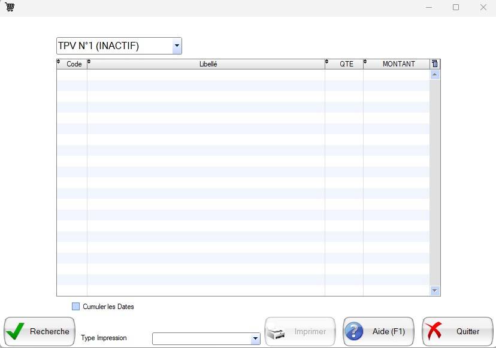Expand the TPV N°1 (INACTIF) dropdown arrow
Screen dimensions: 496x348
(x=177, y=46)
